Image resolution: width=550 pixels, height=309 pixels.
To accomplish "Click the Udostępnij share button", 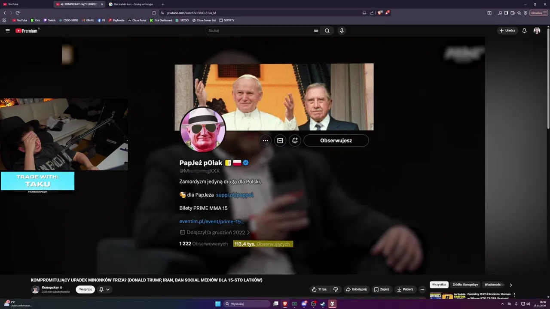I will click(x=356, y=289).
